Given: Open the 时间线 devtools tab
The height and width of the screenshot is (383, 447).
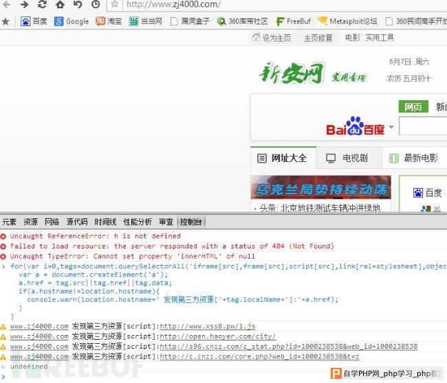Looking at the screenshot, I should pyautogui.click(x=105, y=222).
